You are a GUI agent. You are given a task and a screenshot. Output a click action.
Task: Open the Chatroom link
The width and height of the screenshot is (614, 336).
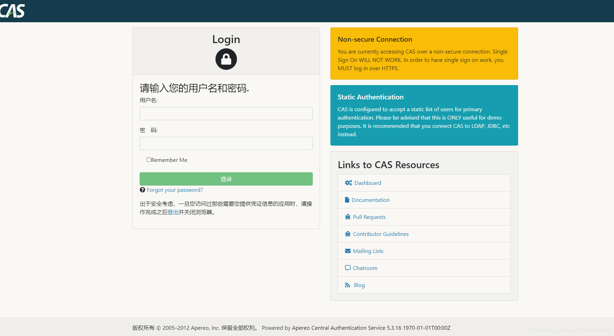pos(365,268)
